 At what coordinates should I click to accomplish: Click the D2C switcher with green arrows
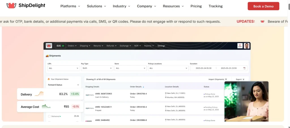60,46
